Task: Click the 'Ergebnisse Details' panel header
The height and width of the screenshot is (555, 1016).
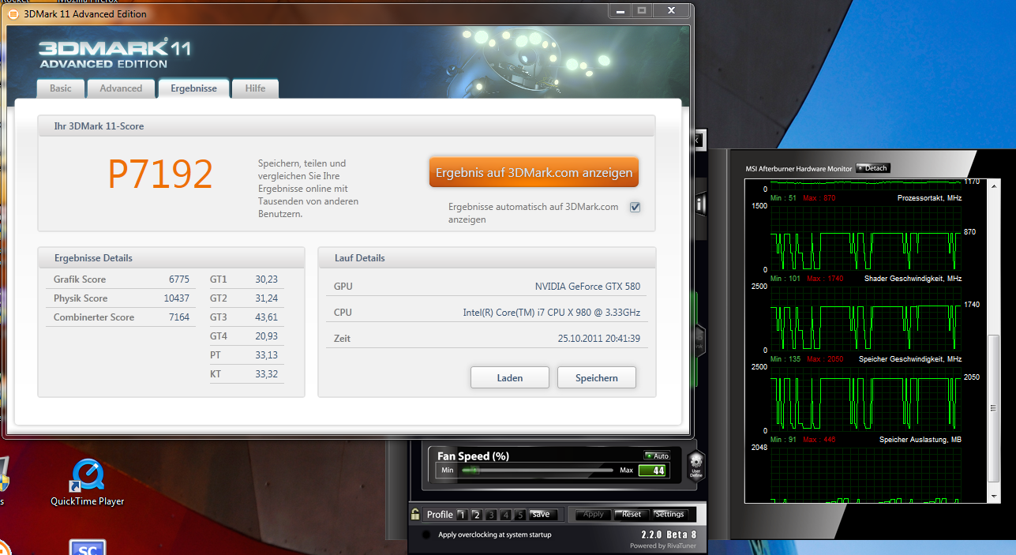Action: point(171,258)
